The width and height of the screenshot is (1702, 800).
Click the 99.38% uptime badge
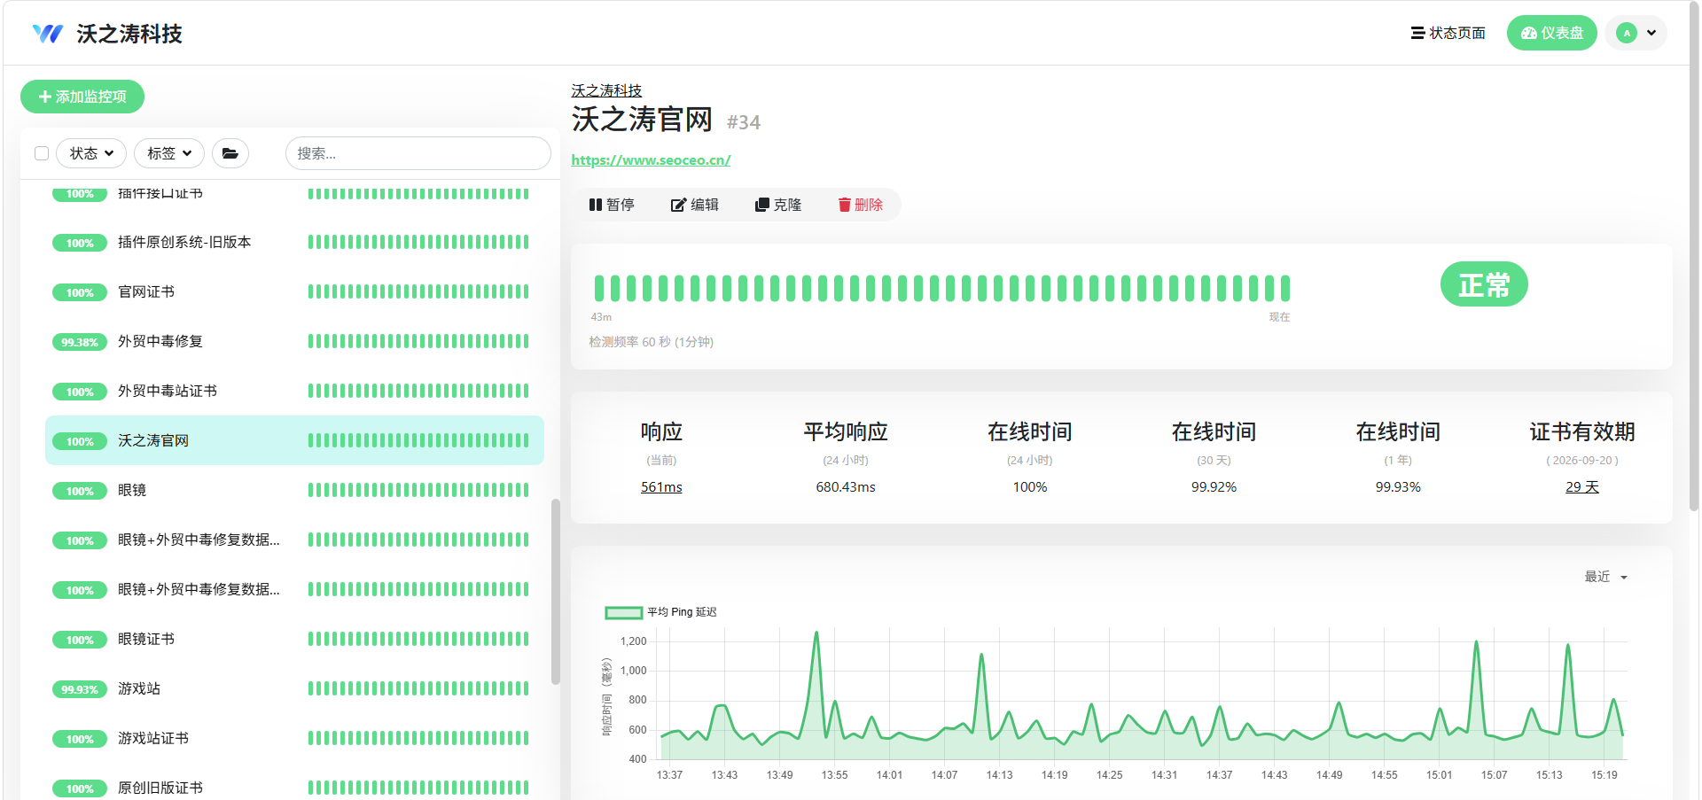click(x=80, y=342)
